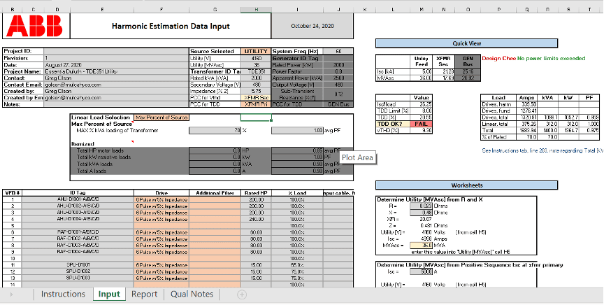Open the Qual Notes sheet tab
604x305 pixels.
click(192, 295)
